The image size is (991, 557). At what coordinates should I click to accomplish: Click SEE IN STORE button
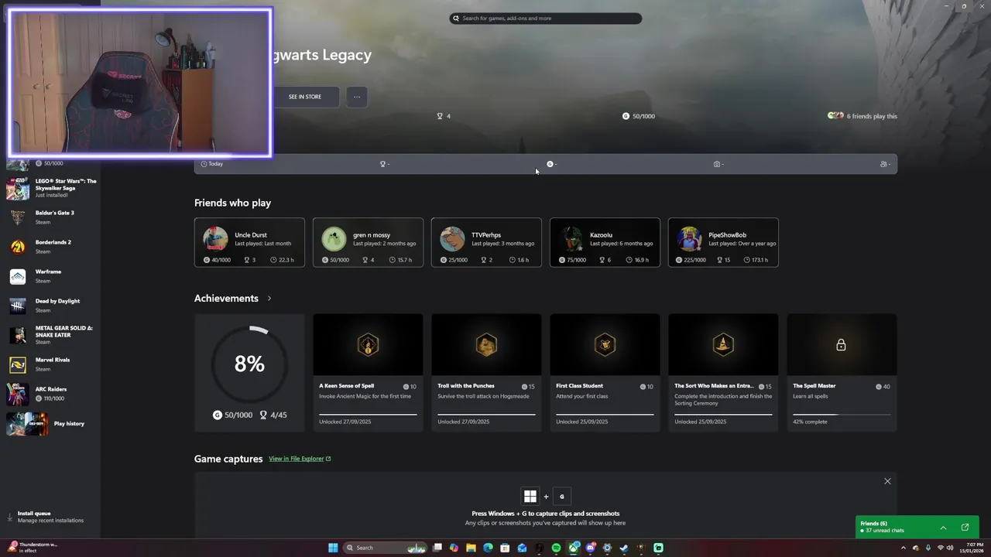coord(304,97)
